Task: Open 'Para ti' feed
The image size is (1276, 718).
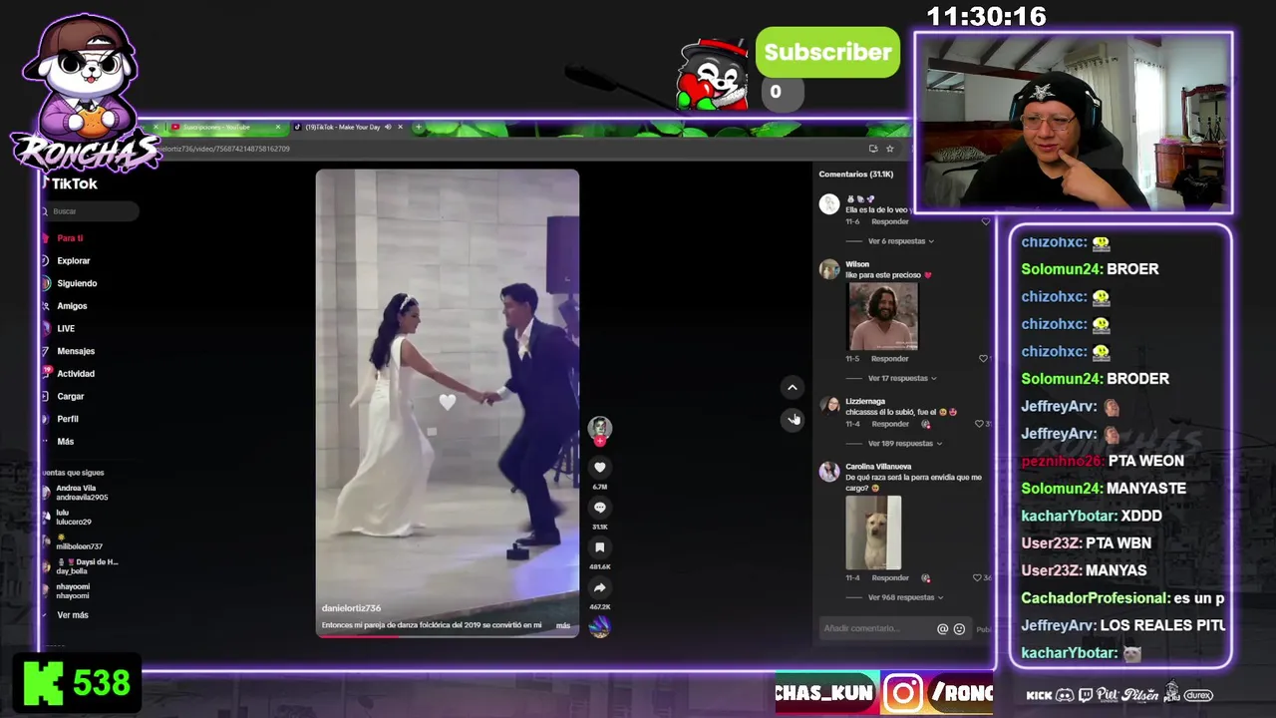Action: pyautogui.click(x=70, y=238)
